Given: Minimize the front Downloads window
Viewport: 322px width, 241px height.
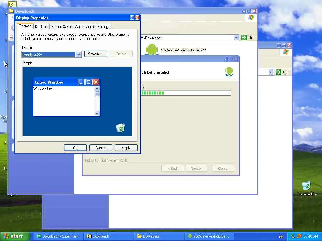Looking at the screenshot, I should tap(244, 11).
